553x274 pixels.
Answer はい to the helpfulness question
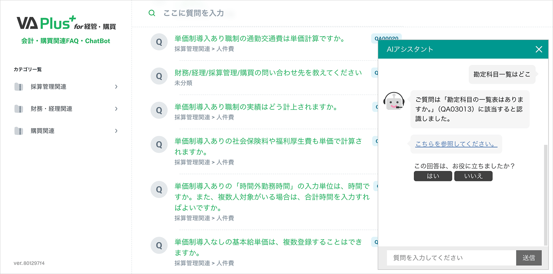tap(433, 176)
